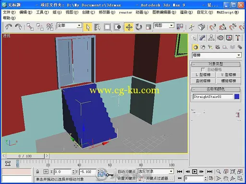
Task: Toggle the Angle Snap icon
Action: pyautogui.click(x=222, y=27)
